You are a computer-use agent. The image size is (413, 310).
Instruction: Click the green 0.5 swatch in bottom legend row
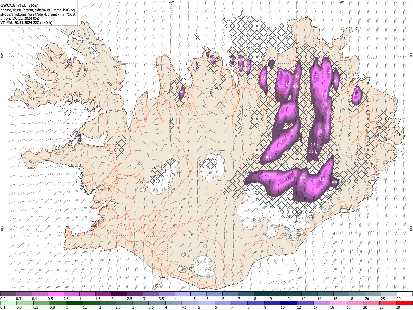click(41, 303)
